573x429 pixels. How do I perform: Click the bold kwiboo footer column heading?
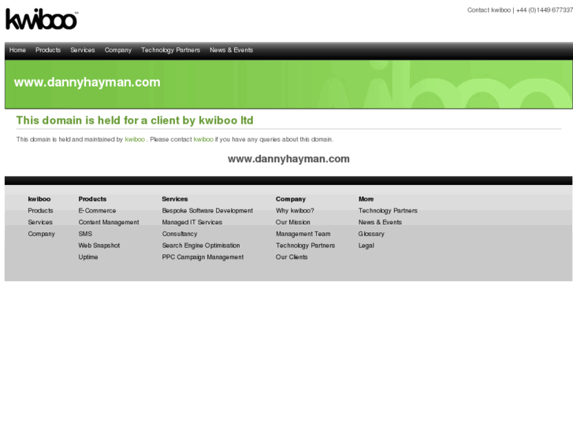click(x=39, y=199)
